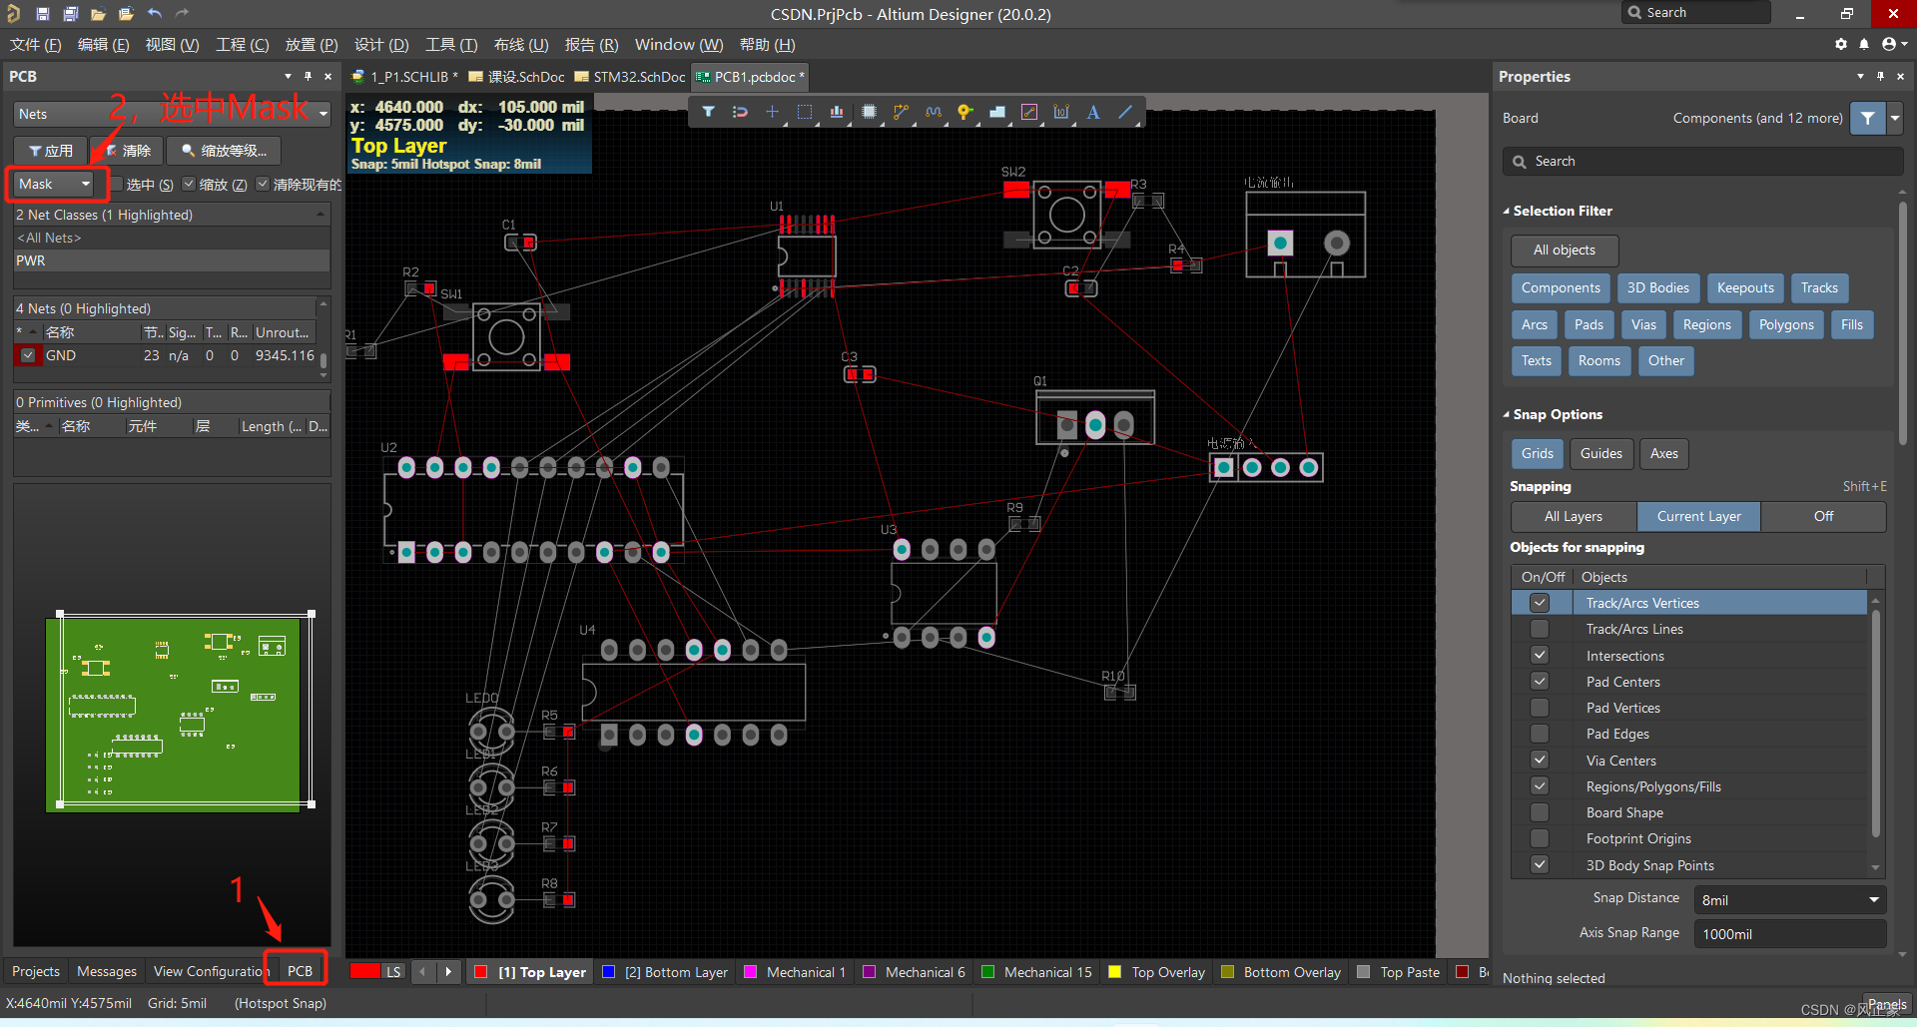Disable Pad Centers snapping checkbox
The width and height of the screenshot is (1917, 1027).
tap(1540, 682)
